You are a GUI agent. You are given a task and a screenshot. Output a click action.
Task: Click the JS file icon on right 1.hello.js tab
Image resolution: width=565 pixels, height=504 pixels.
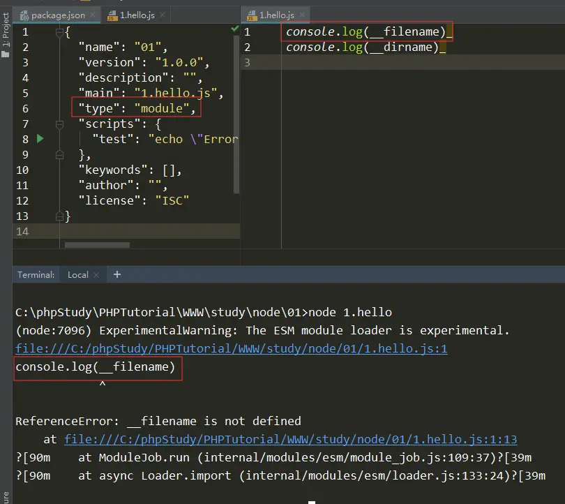click(251, 15)
